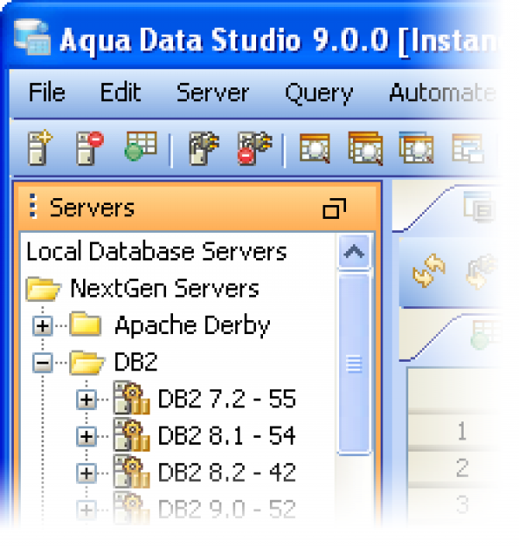Click the Unregister Server icon with red minus
Viewport: 519px width, 546px height.
click(x=90, y=148)
